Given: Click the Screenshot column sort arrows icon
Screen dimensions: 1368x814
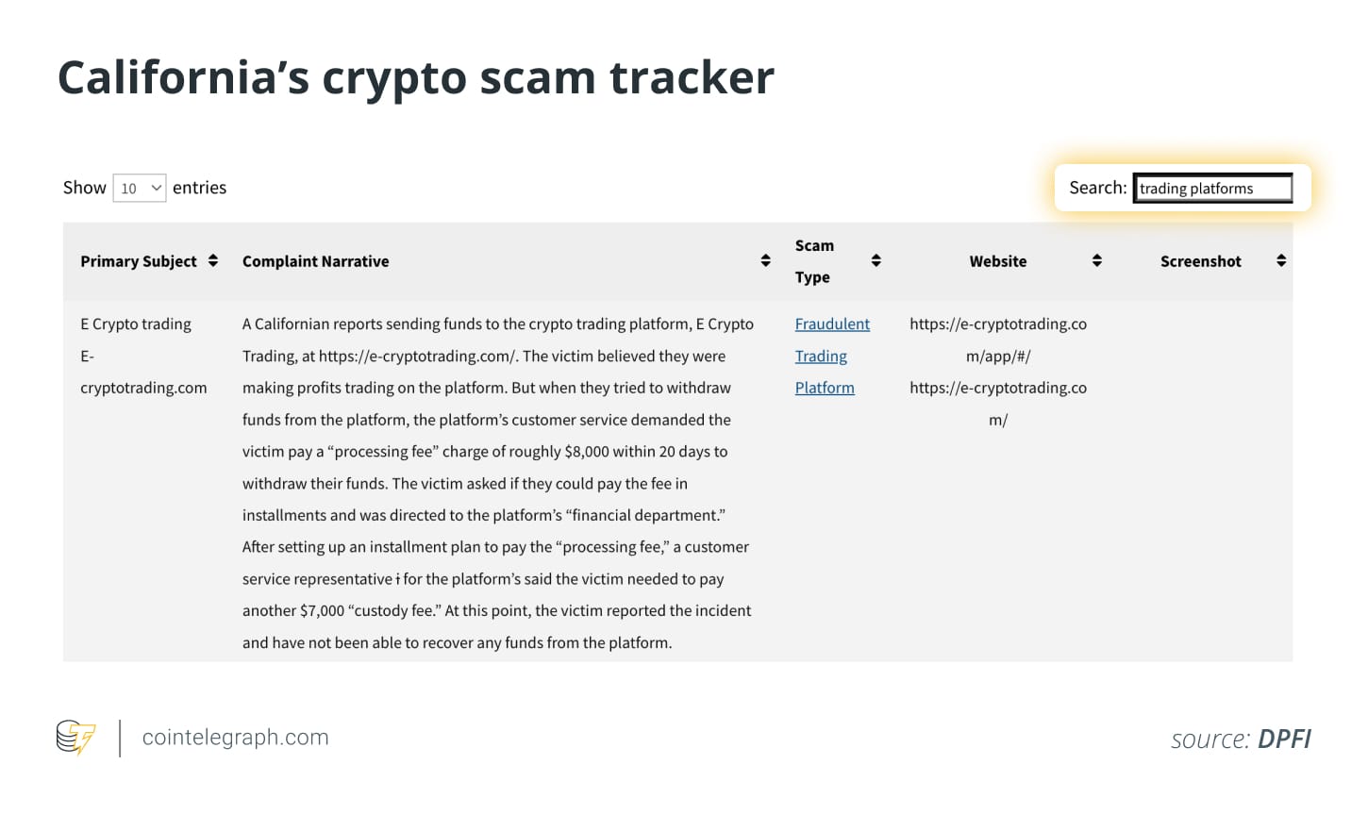Looking at the screenshot, I should coord(1280,261).
